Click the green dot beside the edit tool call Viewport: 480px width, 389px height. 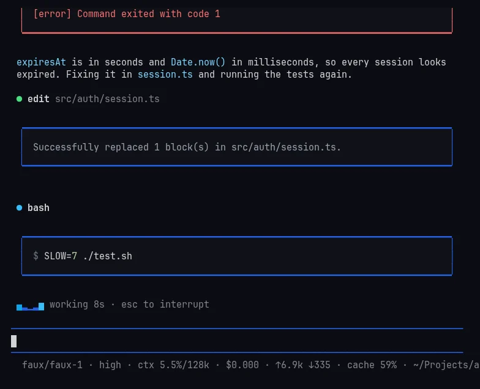click(20, 99)
